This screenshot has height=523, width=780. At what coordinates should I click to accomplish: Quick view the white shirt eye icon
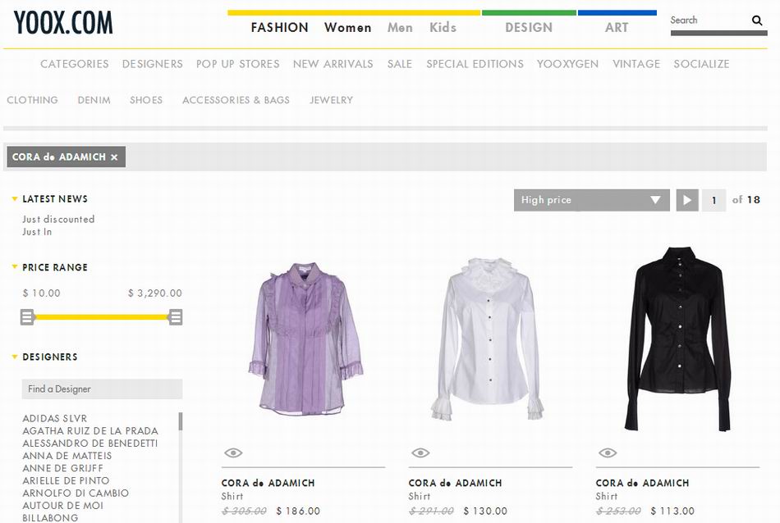pos(420,453)
